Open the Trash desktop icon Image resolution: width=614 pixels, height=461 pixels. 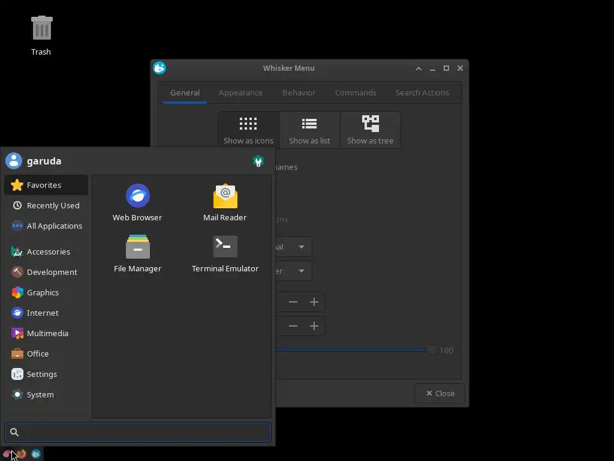[41, 35]
